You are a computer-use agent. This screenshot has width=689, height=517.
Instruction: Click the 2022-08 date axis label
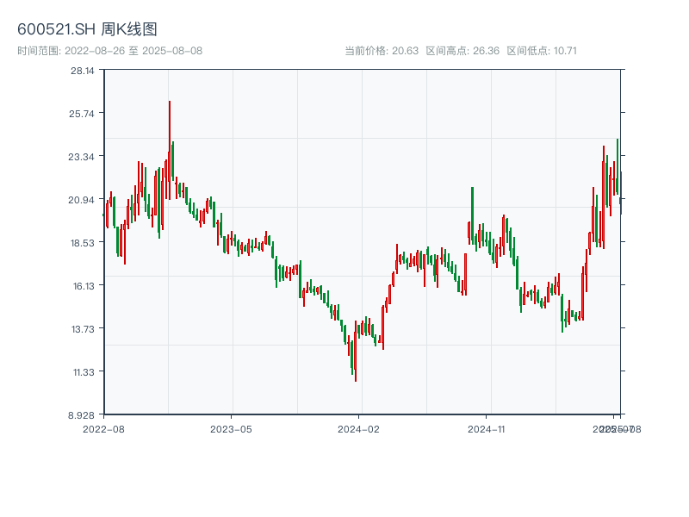tap(103, 428)
